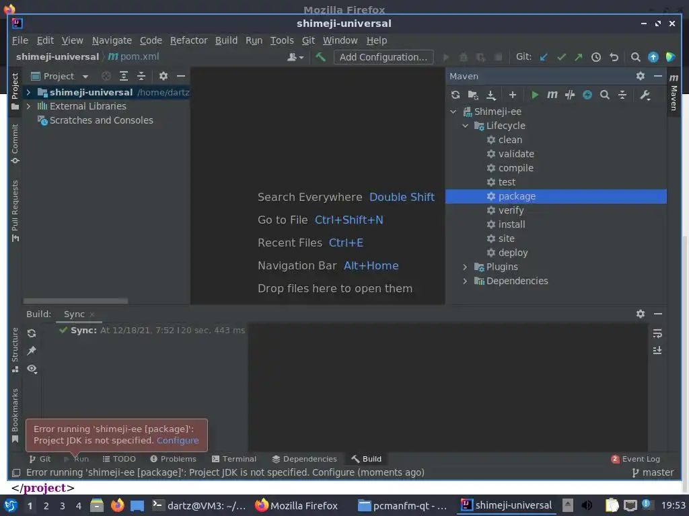
Task: Switch to Mozilla Firefox in taskbar
Action: (x=297, y=505)
